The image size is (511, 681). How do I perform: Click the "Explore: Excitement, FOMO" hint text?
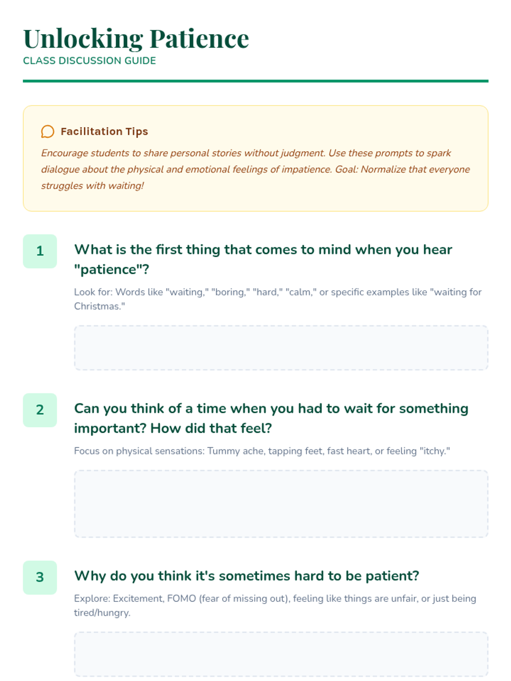275,605
